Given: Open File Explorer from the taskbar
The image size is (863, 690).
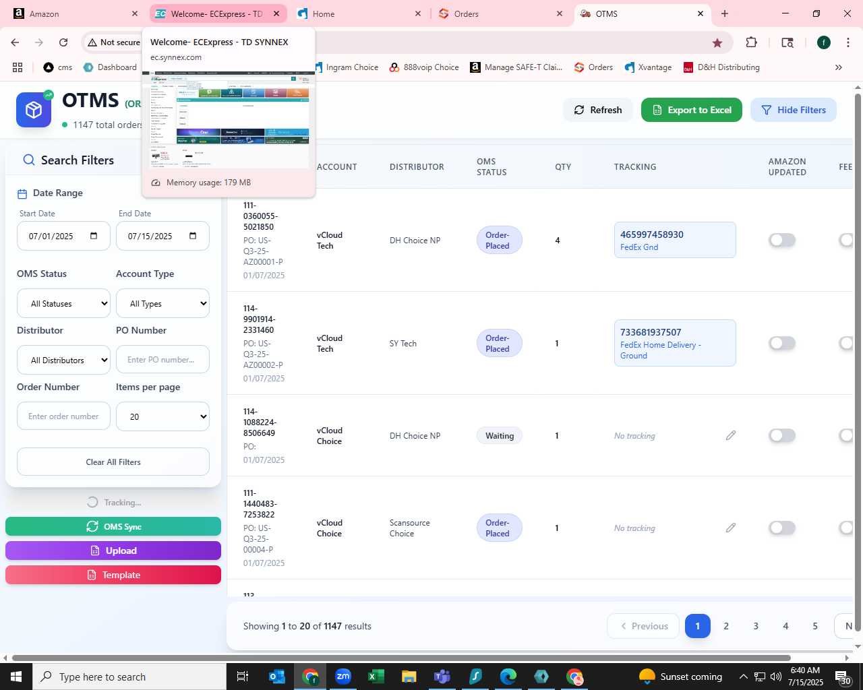Looking at the screenshot, I should click(x=409, y=677).
